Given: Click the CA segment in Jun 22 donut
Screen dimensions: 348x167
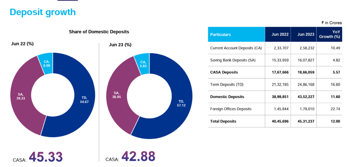Looking at the screenshot, I should pos(46,64).
